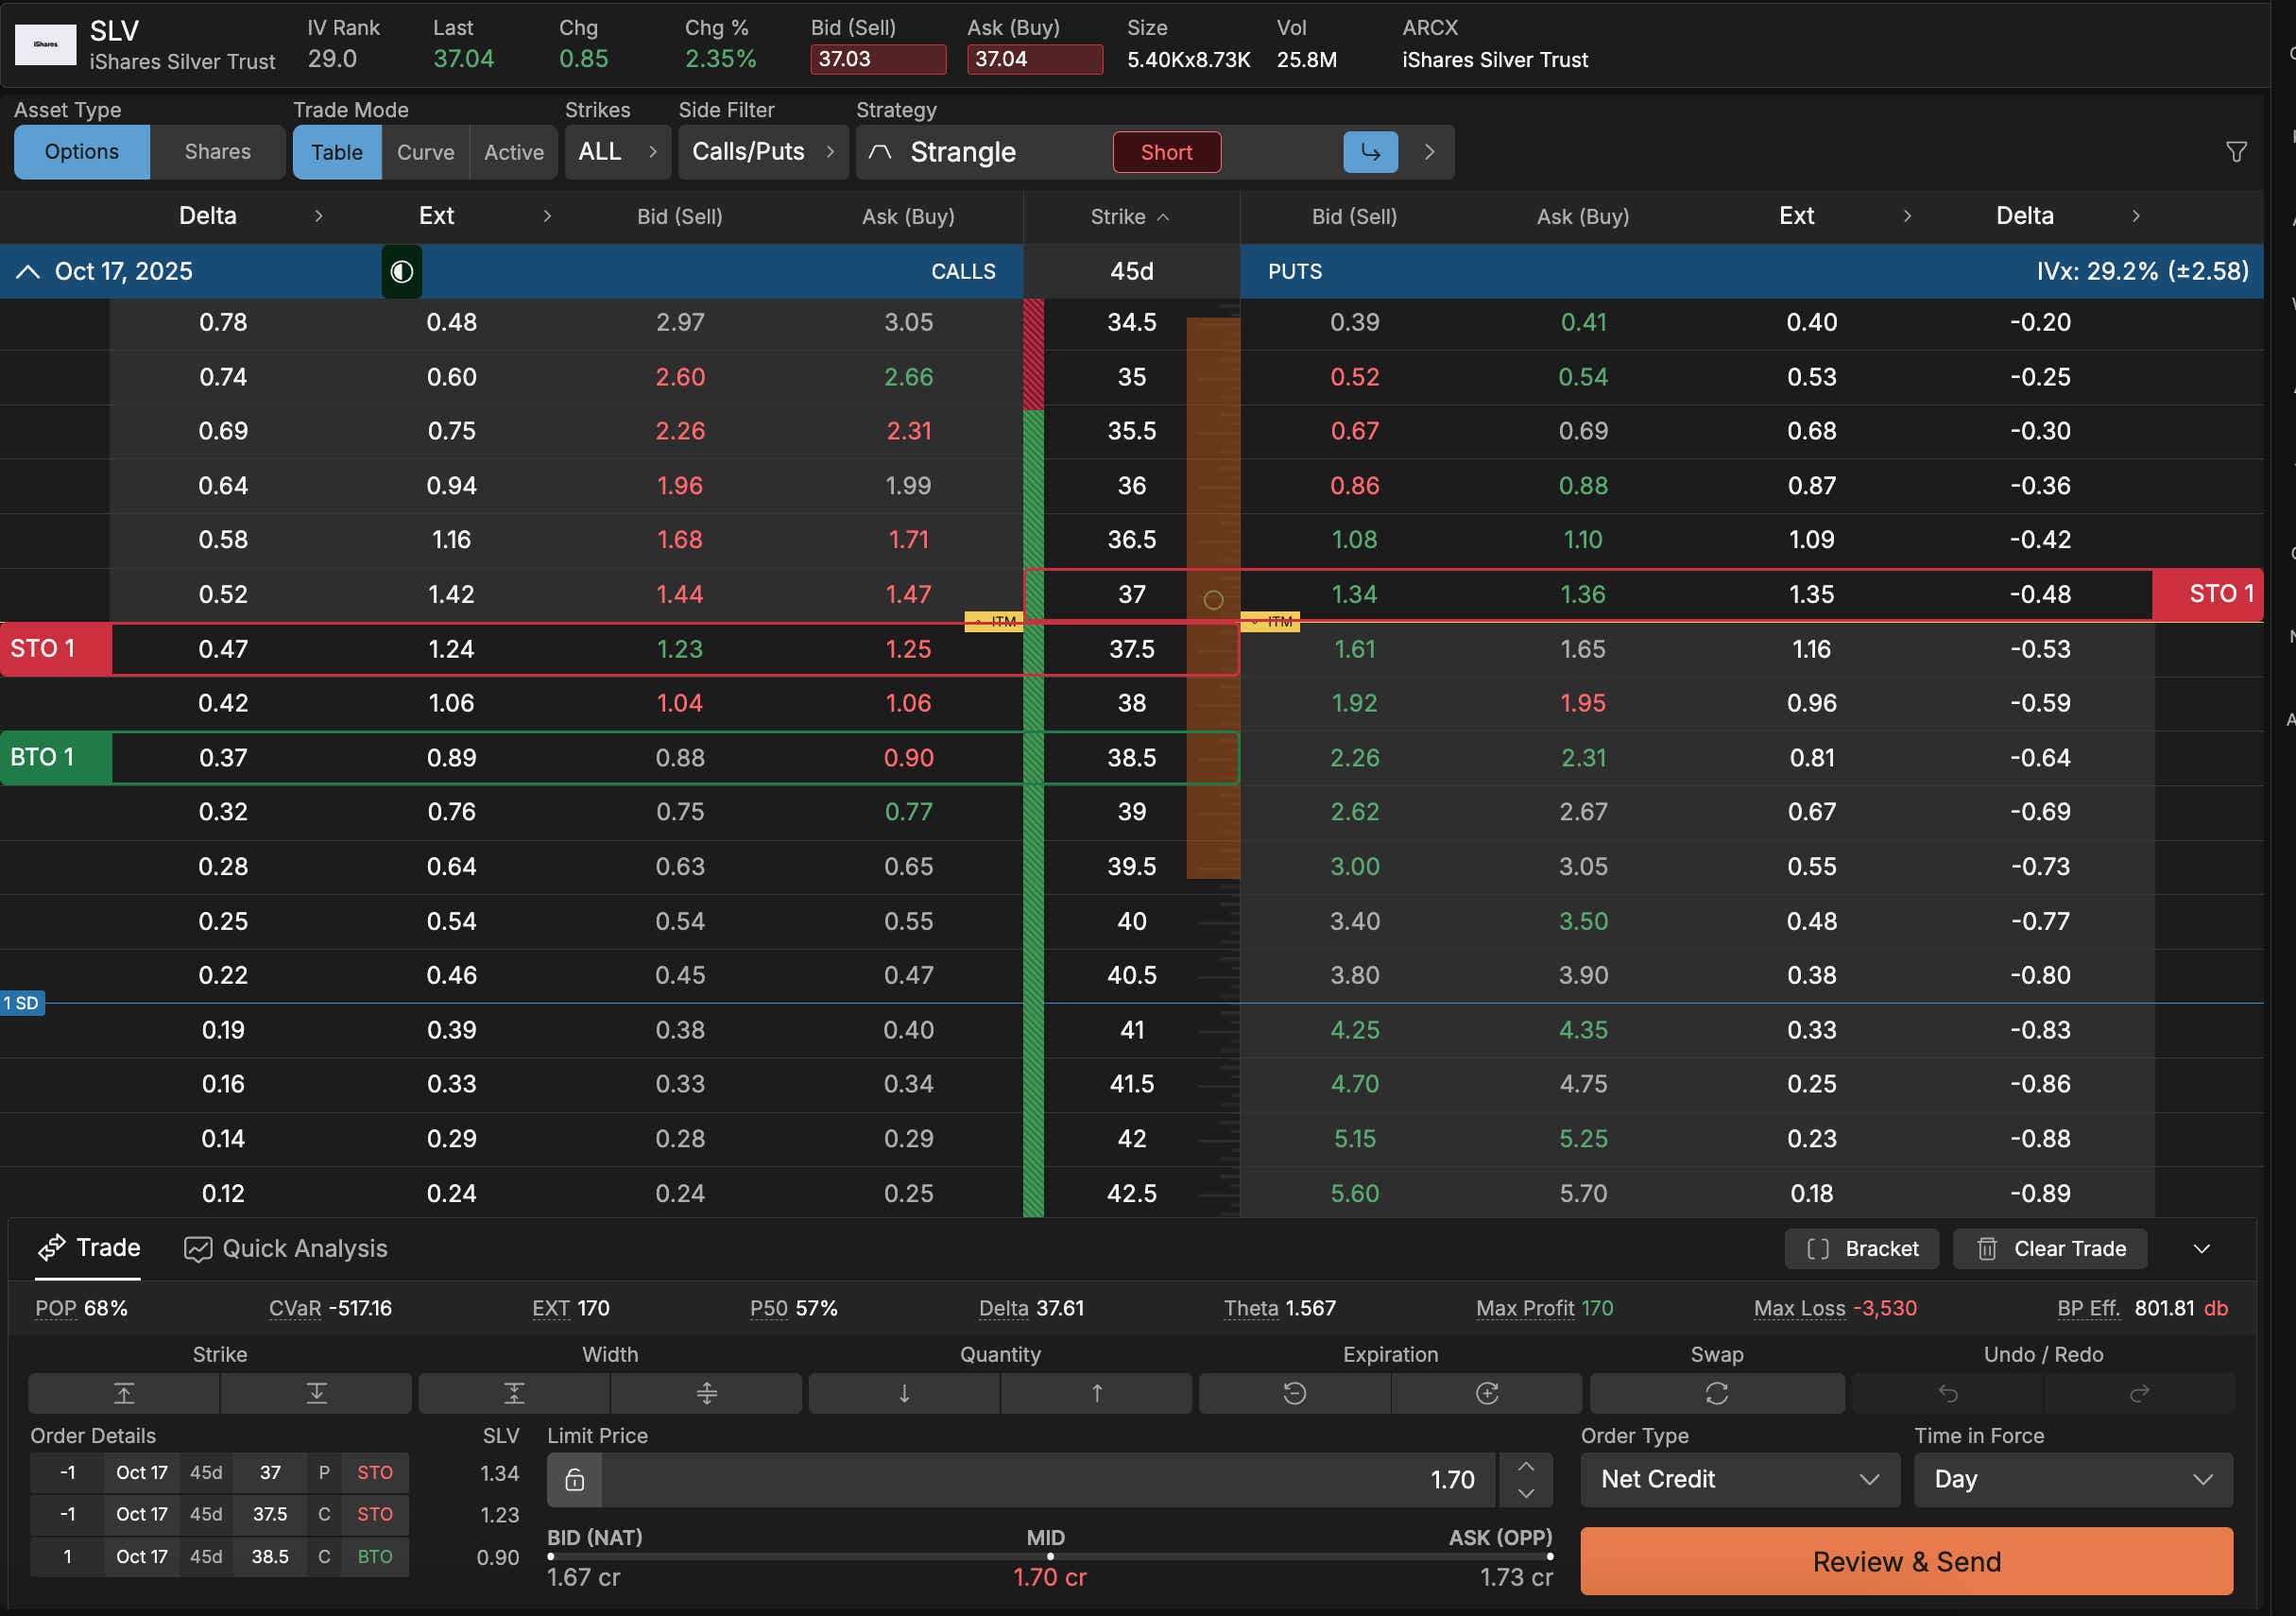The height and width of the screenshot is (1616, 2296).
Task: Click the Clear Trade button
Action: pyautogui.click(x=2049, y=1248)
